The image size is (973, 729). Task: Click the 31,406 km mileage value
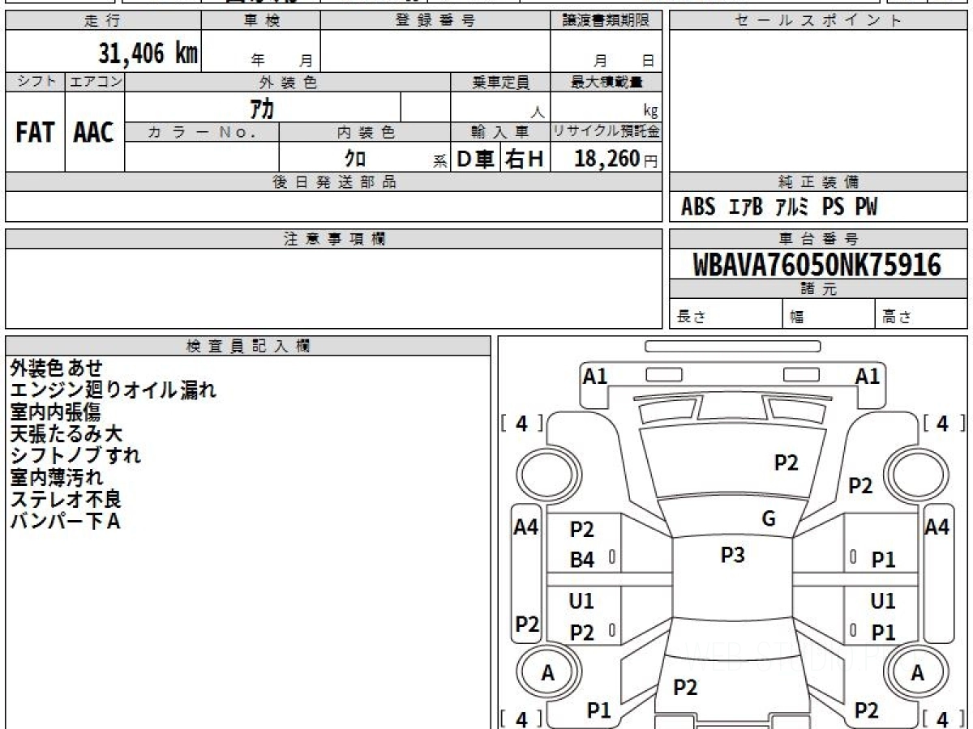point(148,54)
